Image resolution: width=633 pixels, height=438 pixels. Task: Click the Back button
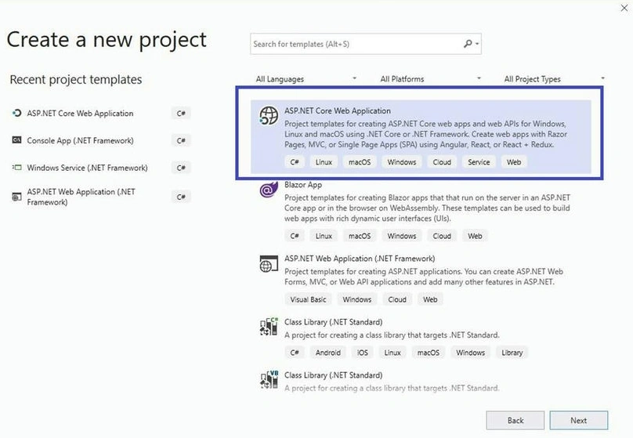(x=515, y=420)
